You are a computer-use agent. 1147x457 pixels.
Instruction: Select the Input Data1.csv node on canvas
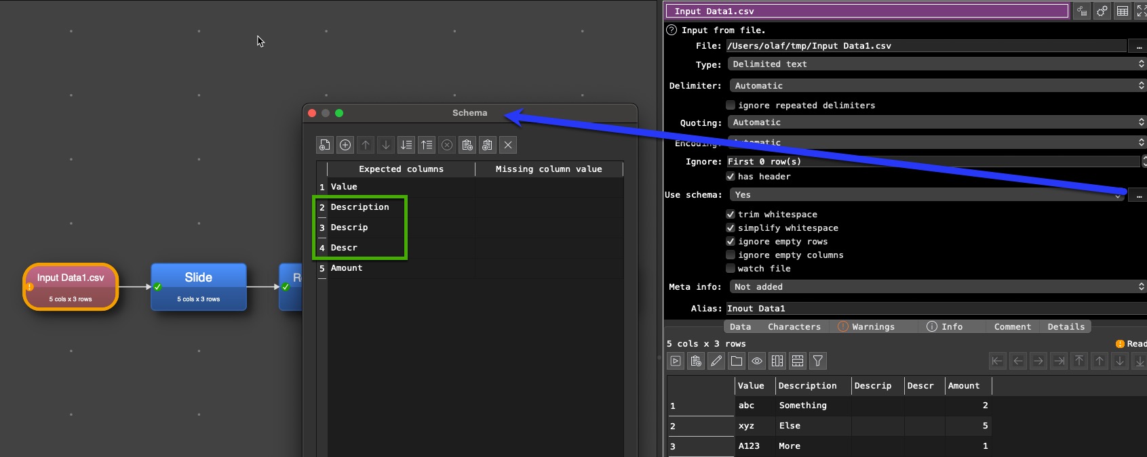pos(71,287)
